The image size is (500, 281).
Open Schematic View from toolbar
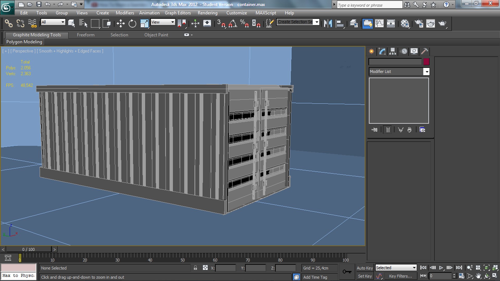(x=391, y=23)
